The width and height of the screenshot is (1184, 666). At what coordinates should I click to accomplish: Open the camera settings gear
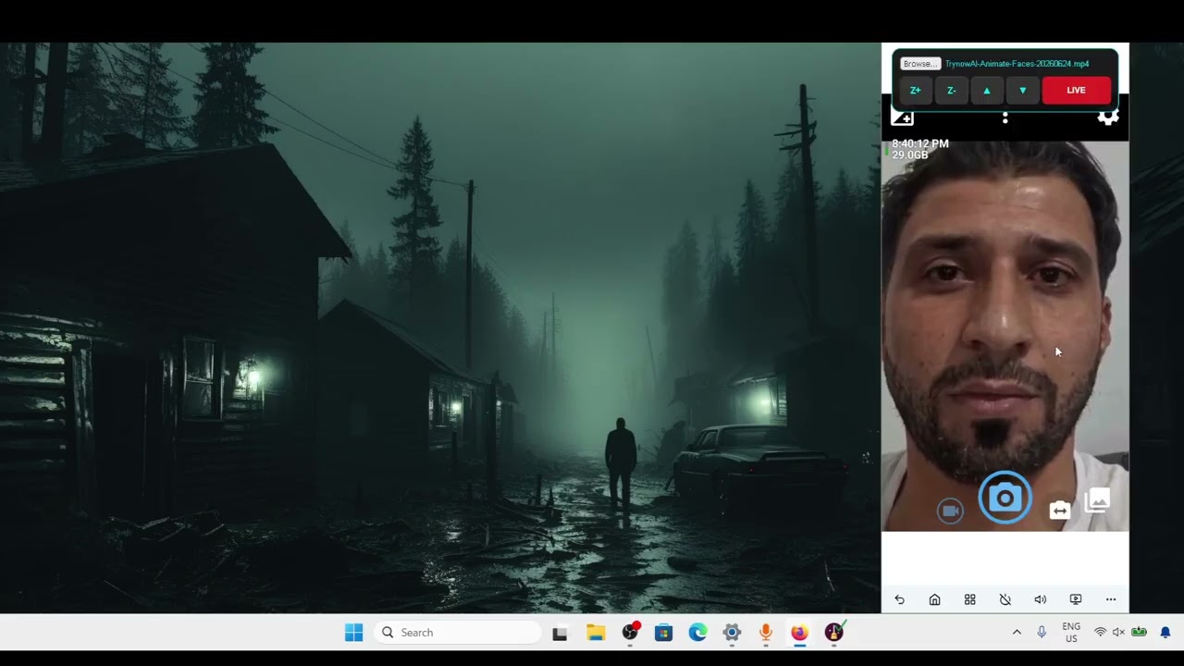pyautogui.click(x=1107, y=117)
